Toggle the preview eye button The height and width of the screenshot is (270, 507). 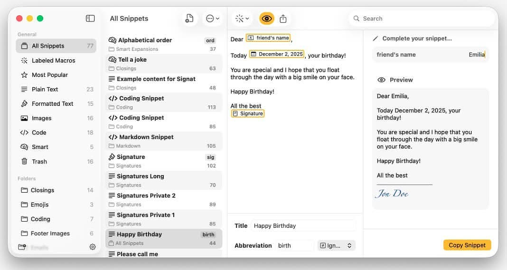(x=267, y=19)
